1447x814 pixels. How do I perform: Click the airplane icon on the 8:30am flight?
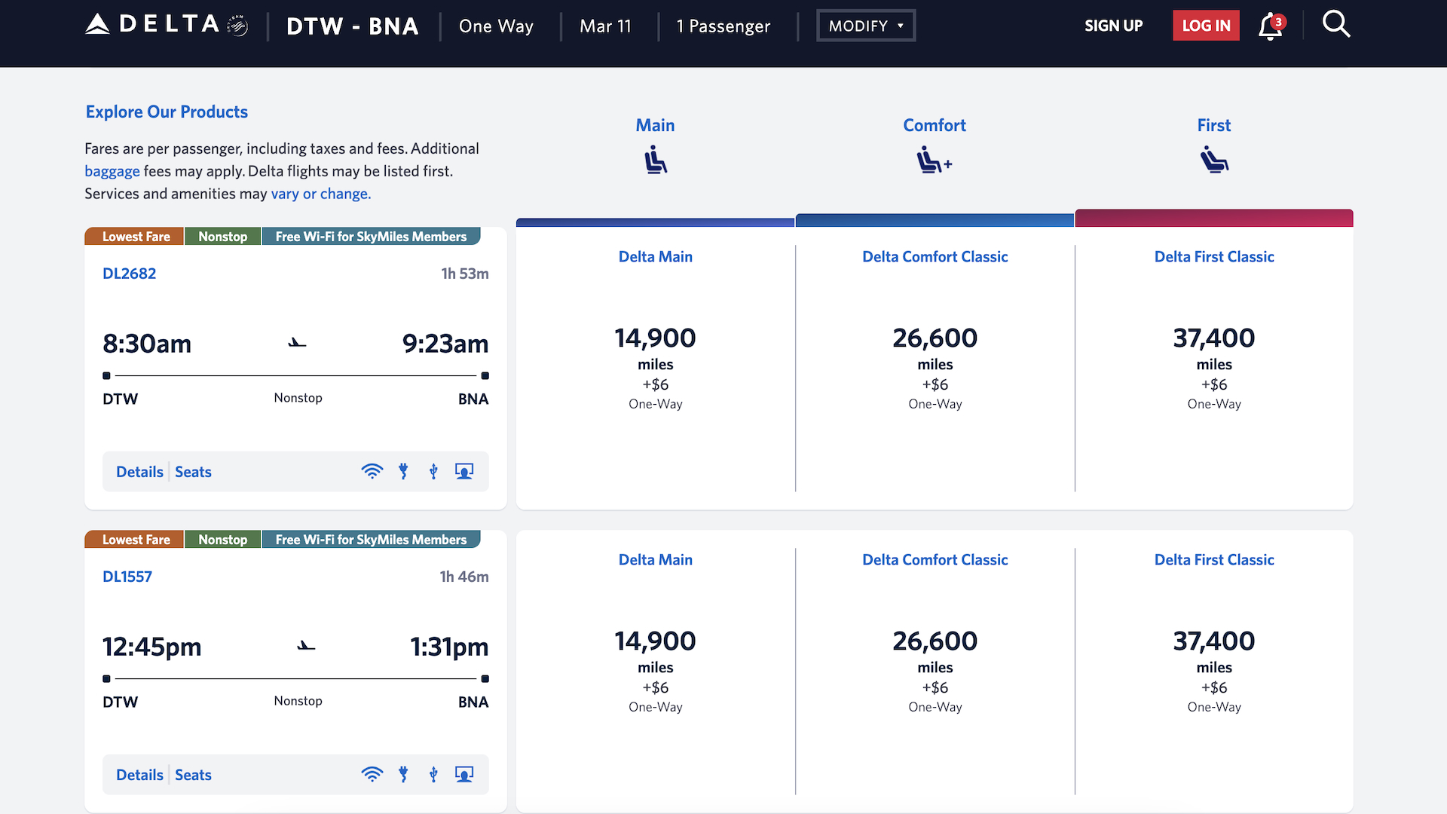297,343
